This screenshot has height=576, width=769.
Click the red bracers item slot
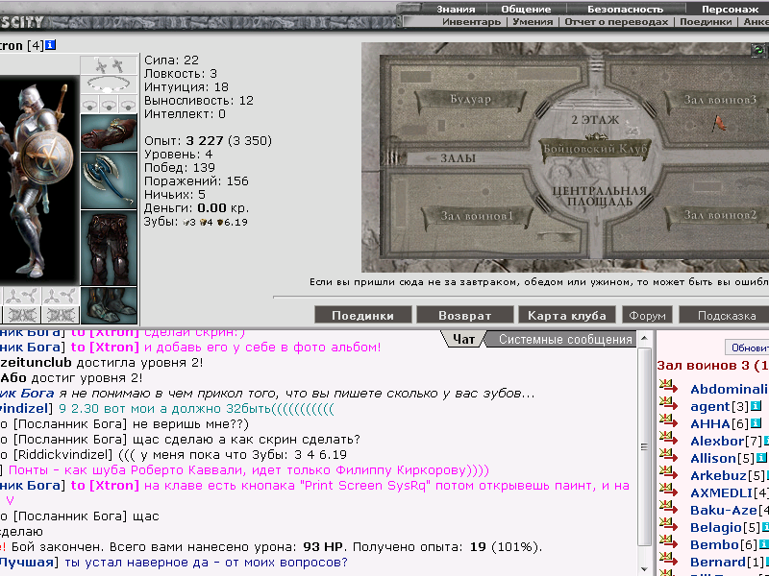tap(109, 132)
